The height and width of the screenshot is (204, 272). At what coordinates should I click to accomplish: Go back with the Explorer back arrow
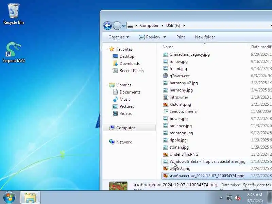click(x=107, y=26)
